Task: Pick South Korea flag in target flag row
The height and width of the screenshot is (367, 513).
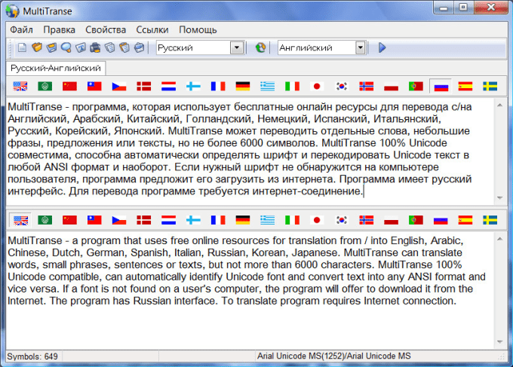Action: click(x=342, y=220)
